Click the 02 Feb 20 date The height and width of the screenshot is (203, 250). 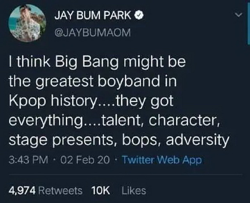(85, 159)
